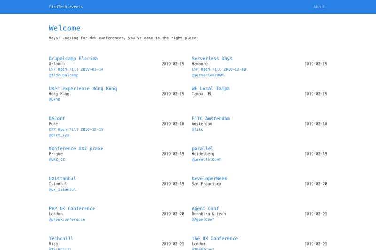
Task: Select the Pune location text
Action: click(x=53, y=124)
